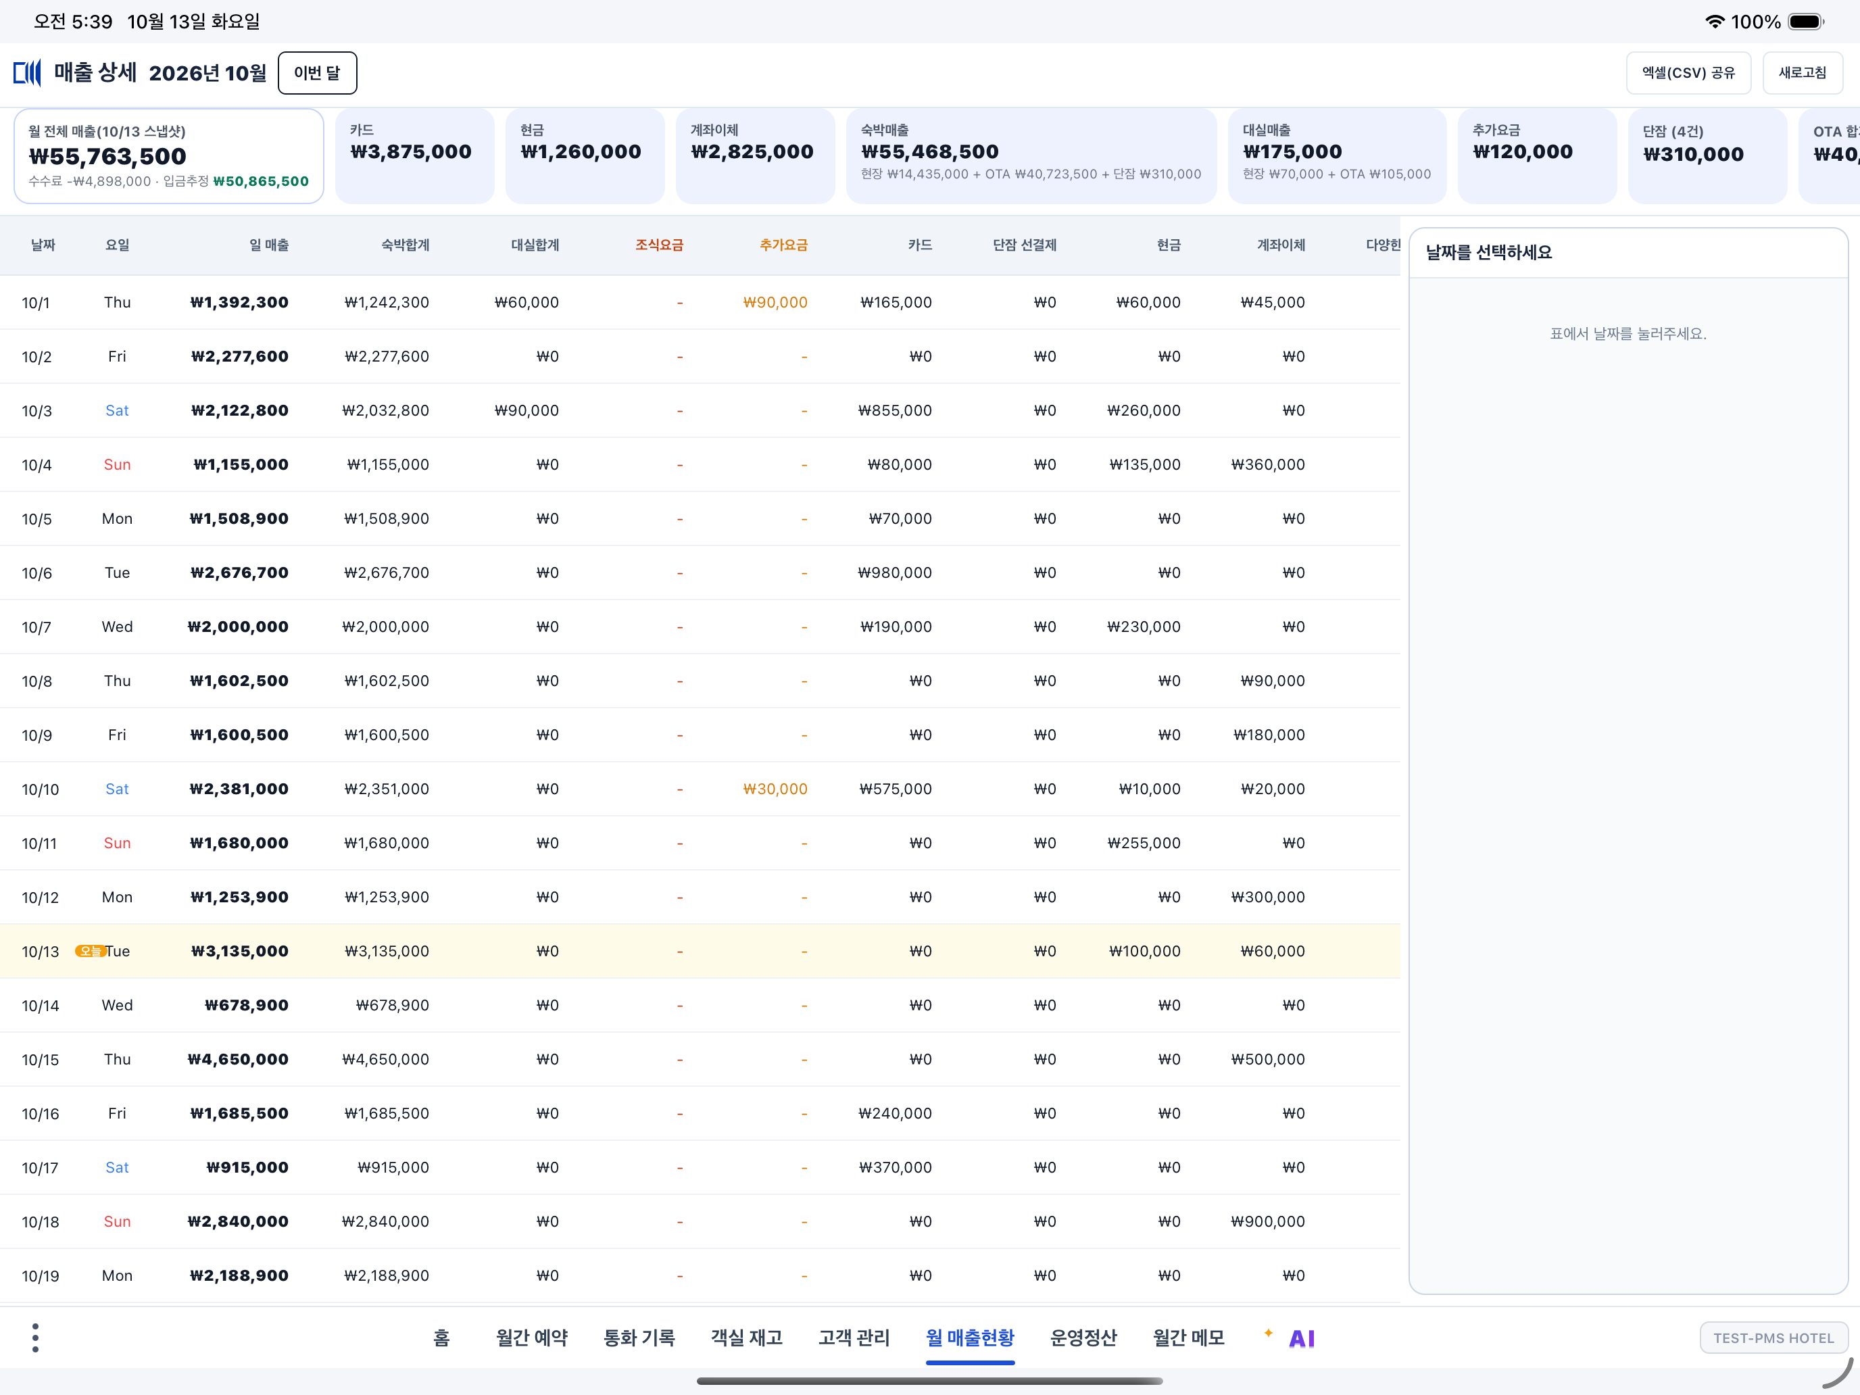Viewport: 1860px width, 1395px height.
Task: Open the 객실 재고 tab
Action: tap(747, 1338)
